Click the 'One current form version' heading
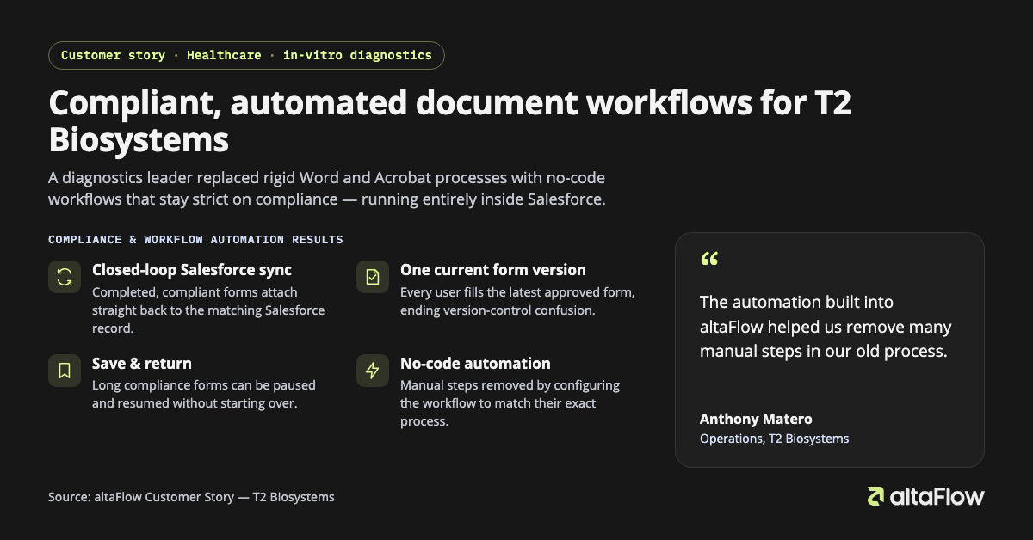Image resolution: width=1033 pixels, height=540 pixels. (x=493, y=269)
